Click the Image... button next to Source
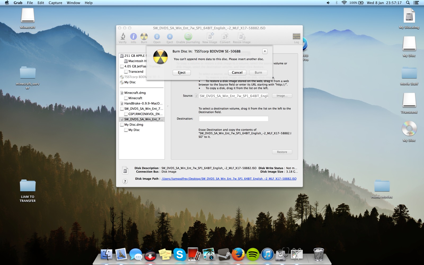 [x=282, y=96]
